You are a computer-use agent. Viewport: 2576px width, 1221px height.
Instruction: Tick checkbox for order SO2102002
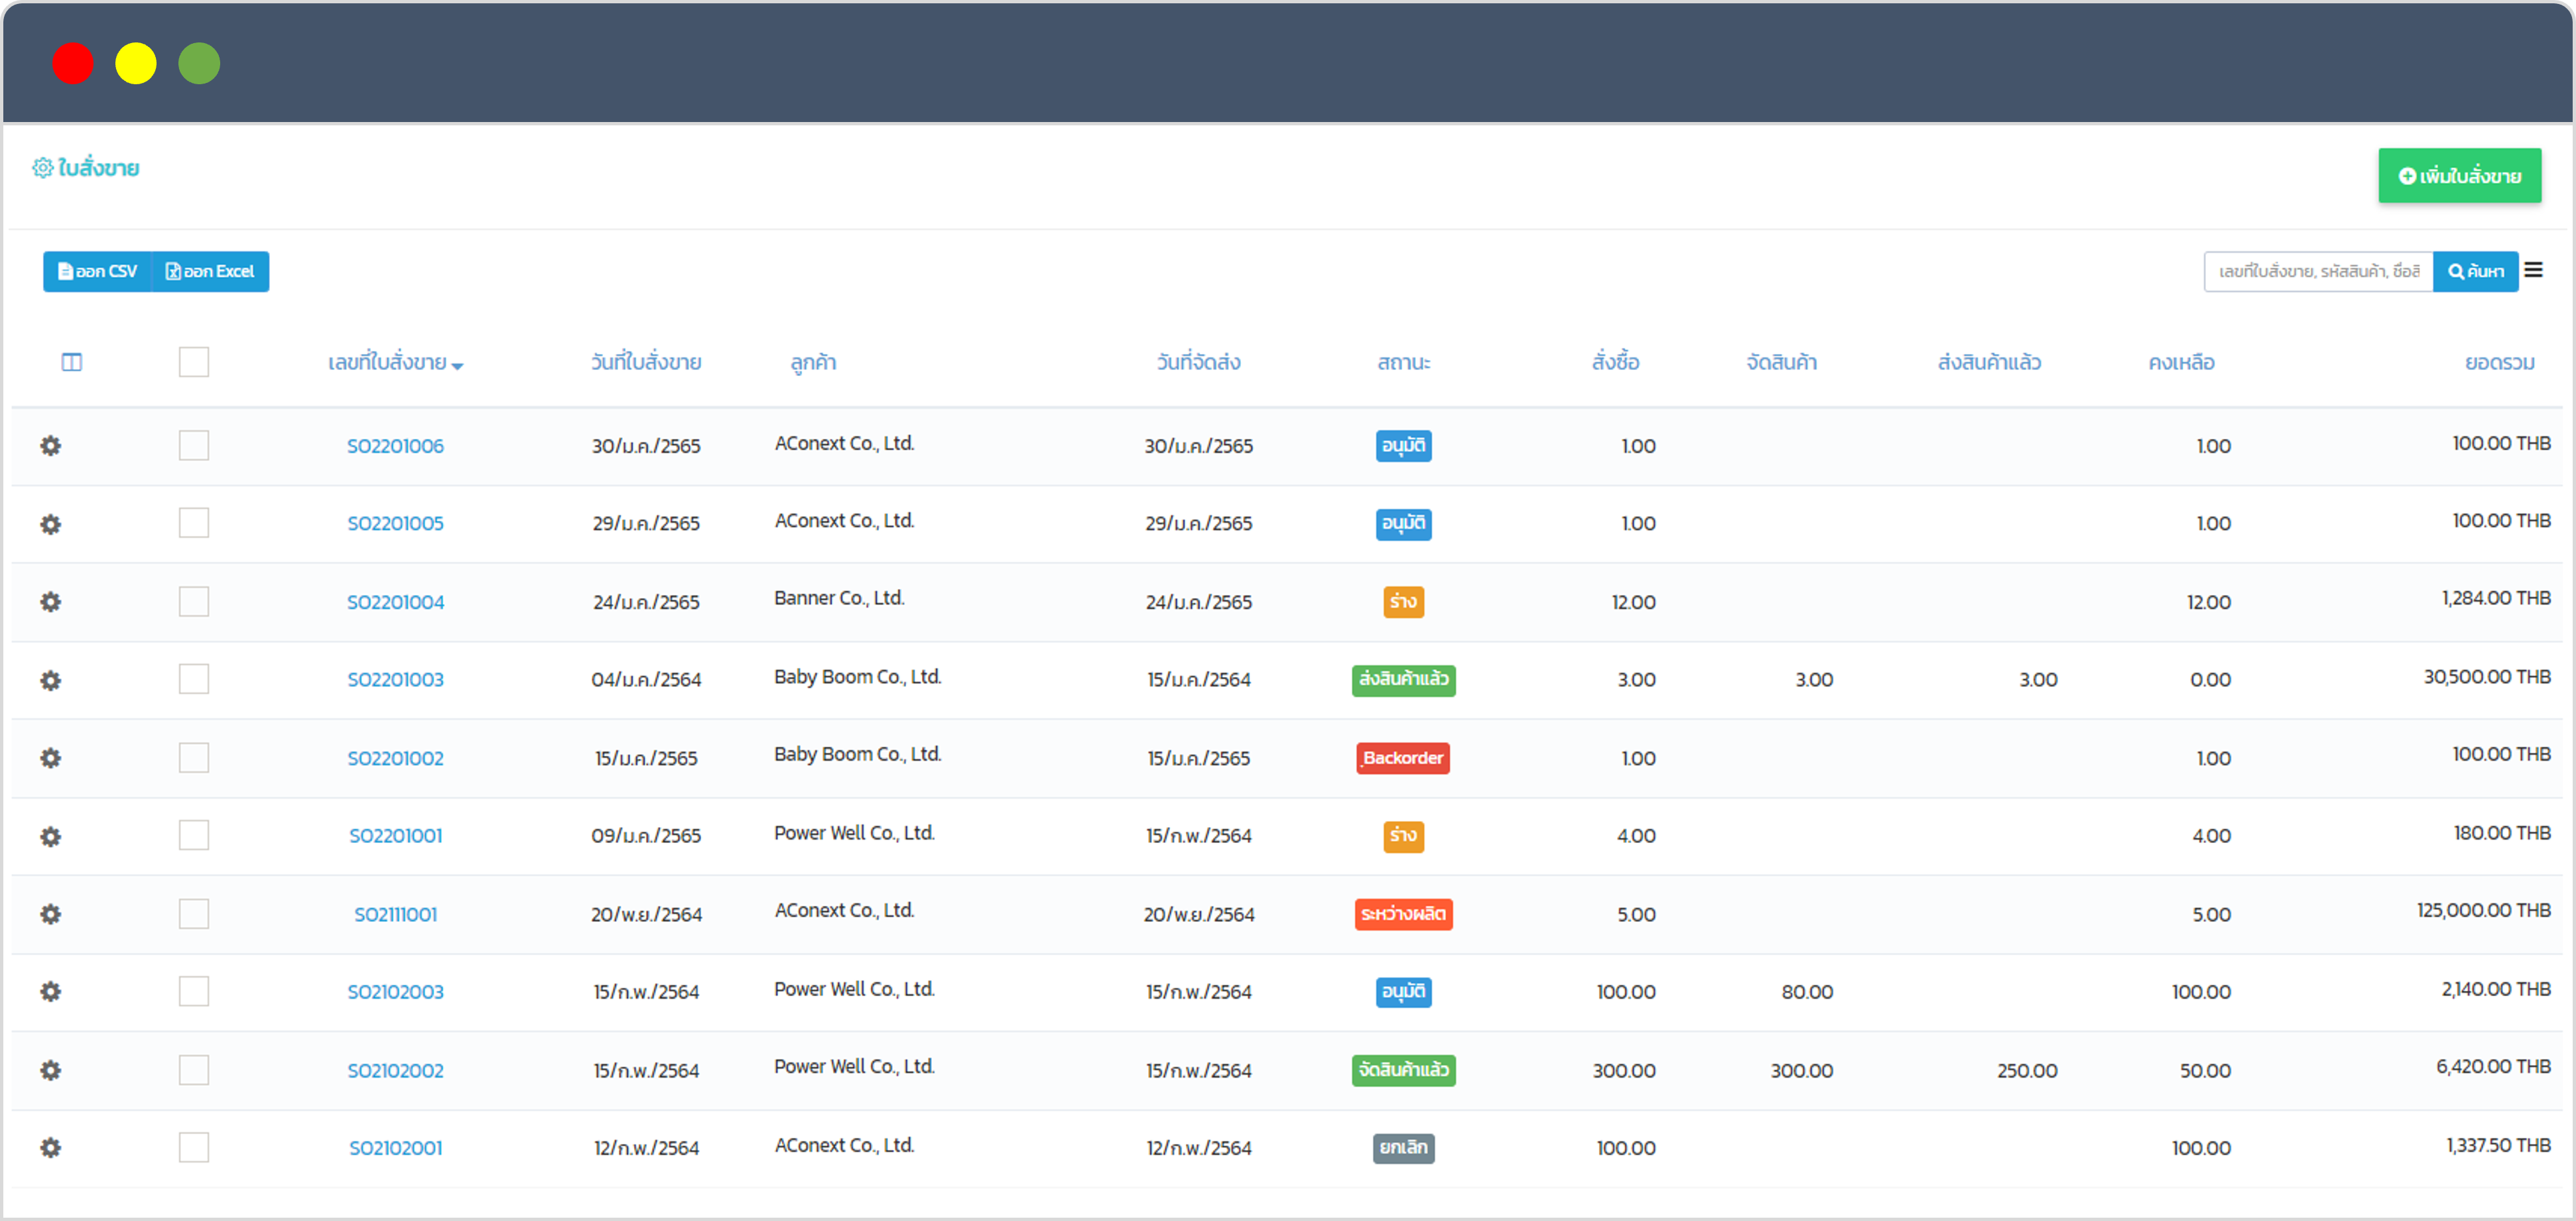coord(194,1069)
